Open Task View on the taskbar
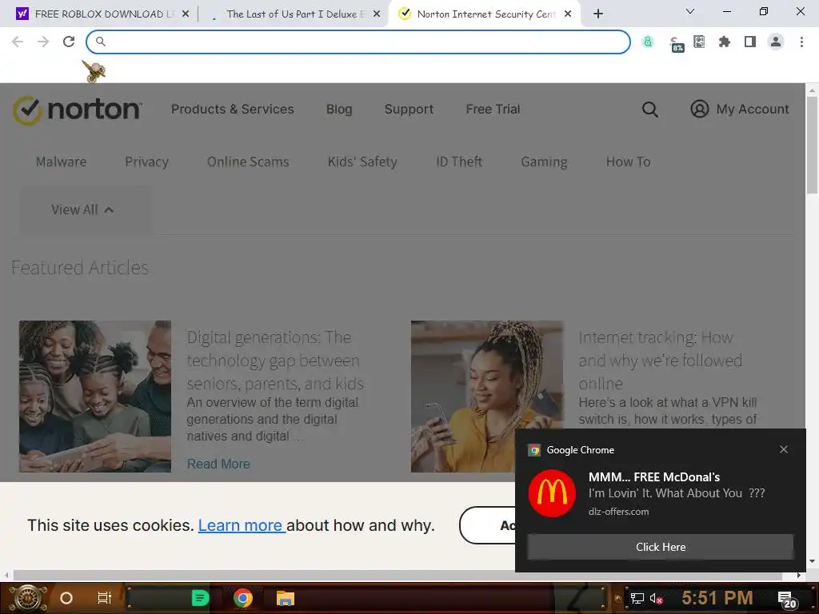The width and height of the screenshot is (819, 614). (x=105, y=598)
